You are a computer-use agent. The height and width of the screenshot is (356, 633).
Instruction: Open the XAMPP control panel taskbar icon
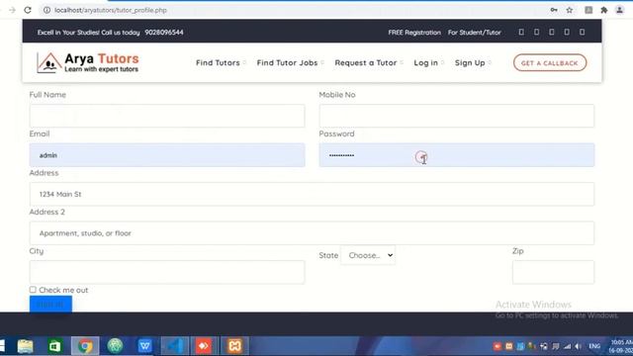234,346
